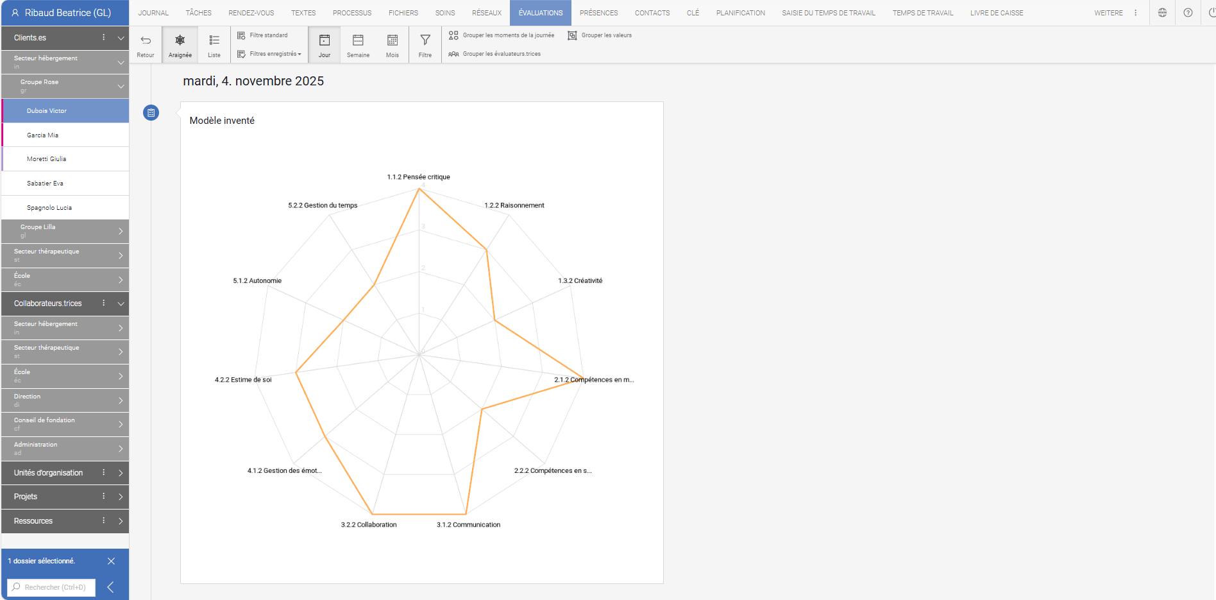The width and height of the screenshot is (1216, 600).
Task: Toggle Grouper les évaluateurs.trices
Action: click(x=494, y=54)
